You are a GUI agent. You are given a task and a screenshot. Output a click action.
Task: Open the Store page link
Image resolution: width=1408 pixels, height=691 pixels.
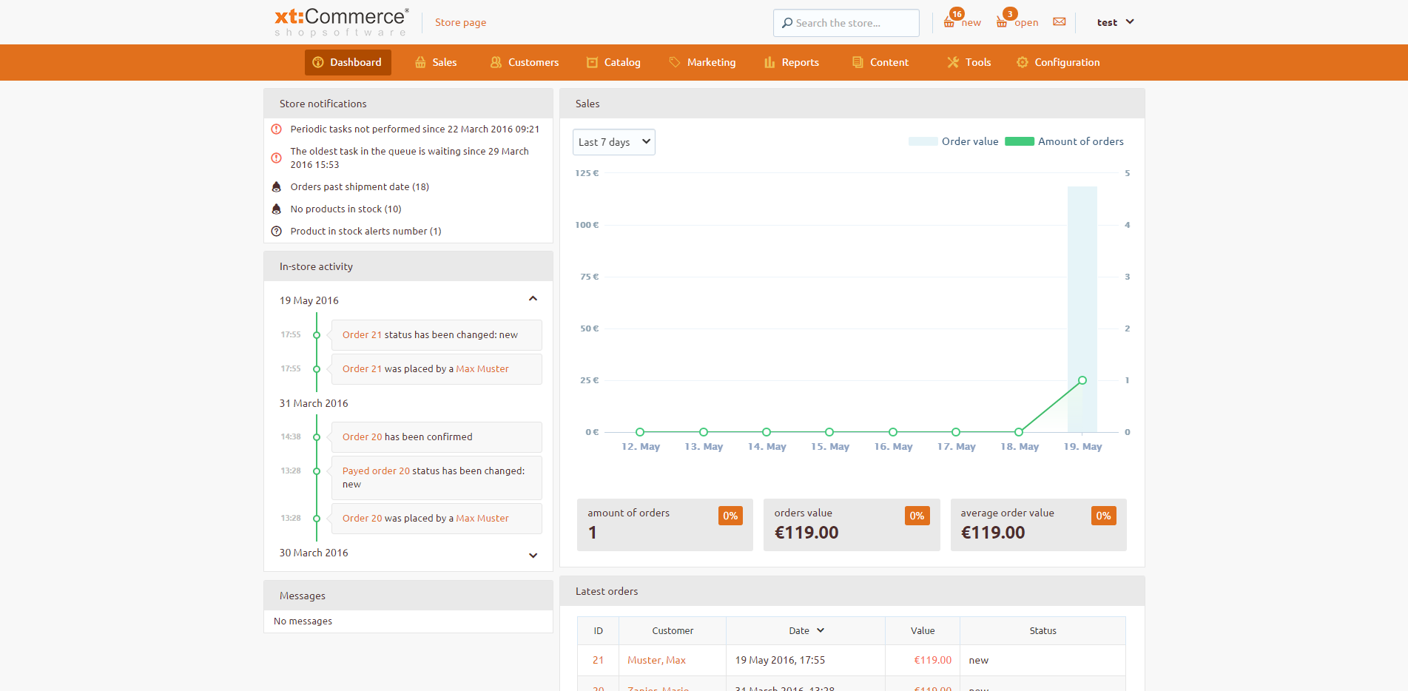pos(460,22)
